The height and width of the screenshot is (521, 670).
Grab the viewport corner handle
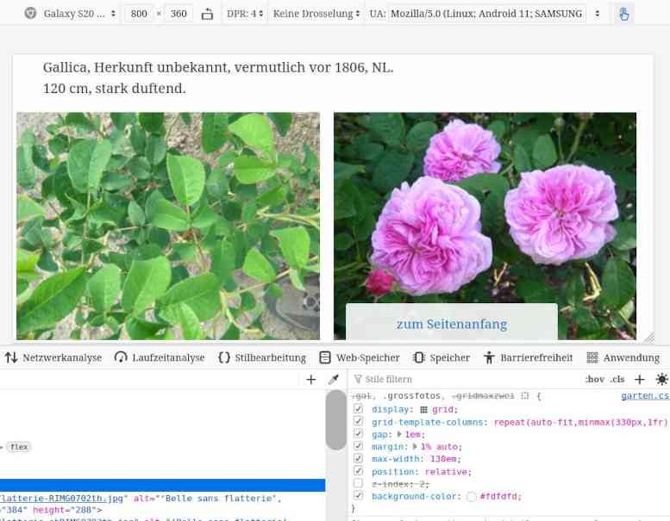(648, 338)
